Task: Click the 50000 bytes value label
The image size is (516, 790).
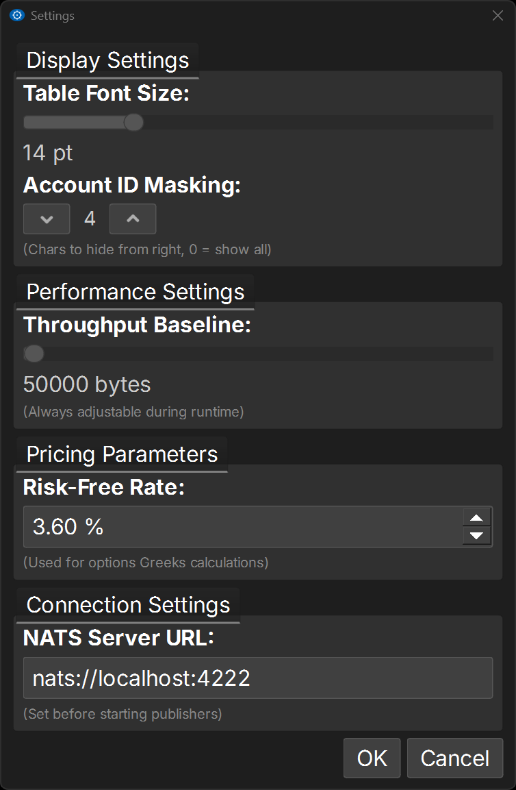Action: tap(87, 384)
